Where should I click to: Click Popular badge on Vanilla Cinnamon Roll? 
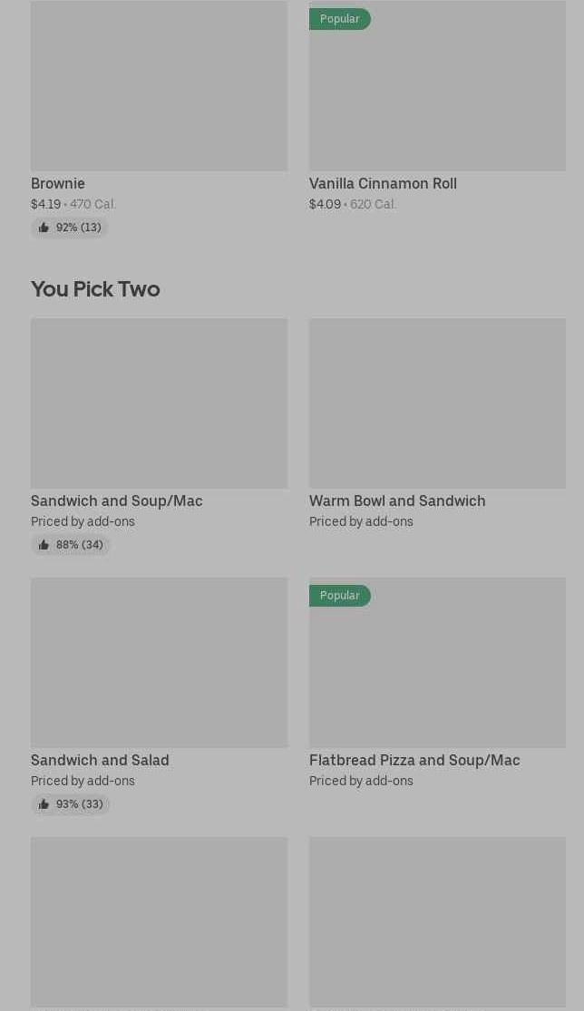(x=339, y=19)
